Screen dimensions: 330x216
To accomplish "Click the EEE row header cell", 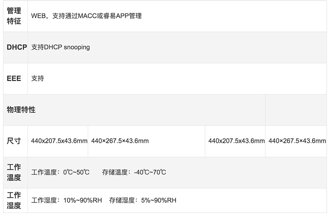I will point(15,78).
